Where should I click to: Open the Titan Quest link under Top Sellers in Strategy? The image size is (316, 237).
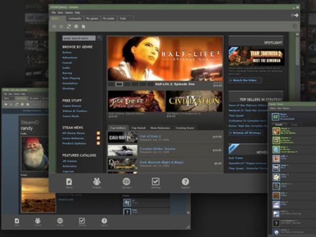click(x=236, y=116)
